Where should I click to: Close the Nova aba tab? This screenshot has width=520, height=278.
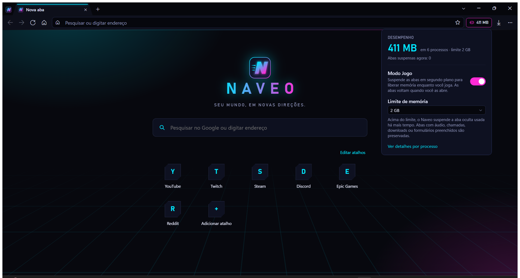86,10
